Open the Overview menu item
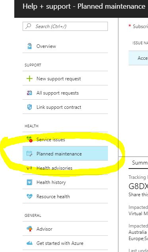 (x=65, y=46)
